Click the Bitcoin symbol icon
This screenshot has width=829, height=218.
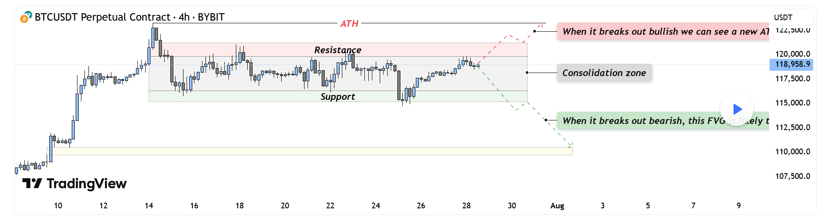click(x=26, y=17)
